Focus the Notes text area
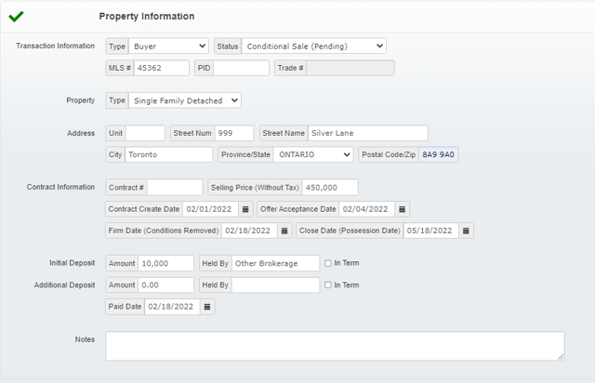The width and height of the screenshot is (595, 383). click(334, 346)
